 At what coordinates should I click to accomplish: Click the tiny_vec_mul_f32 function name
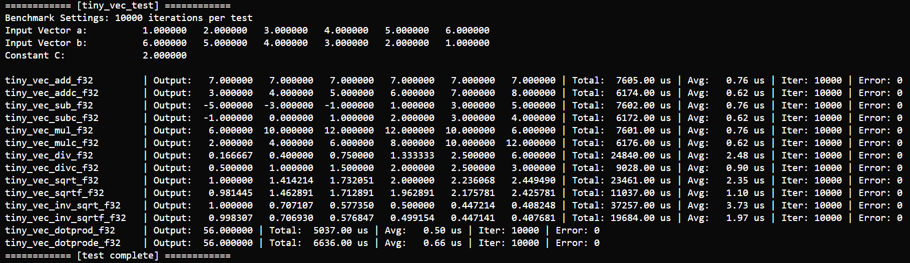pos(49,130)
